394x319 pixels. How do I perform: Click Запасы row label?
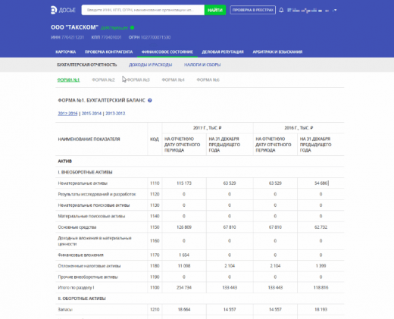(65, 309)
